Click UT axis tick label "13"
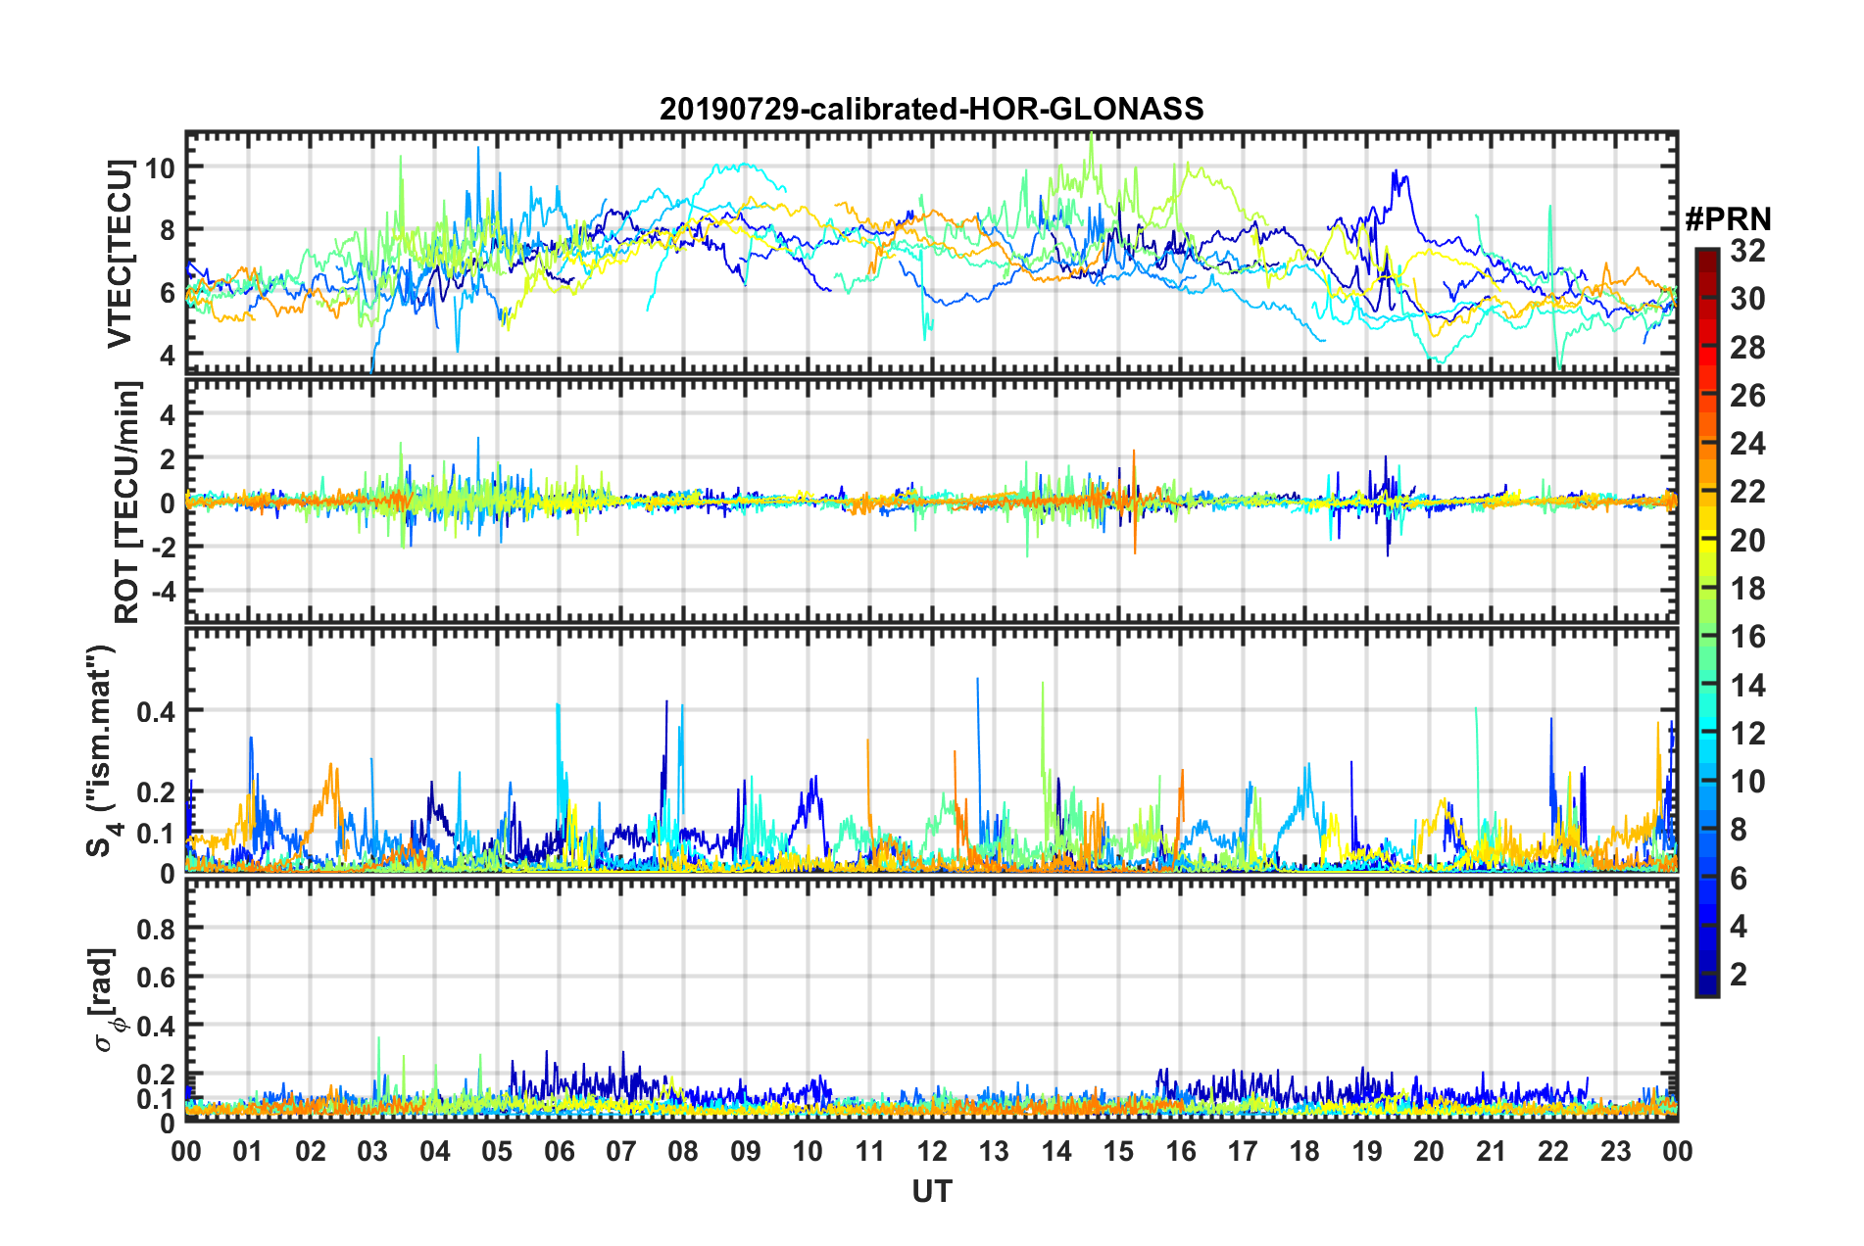The width and height of the screenshot is (1864, 1246). click(x=994, y=1151)
